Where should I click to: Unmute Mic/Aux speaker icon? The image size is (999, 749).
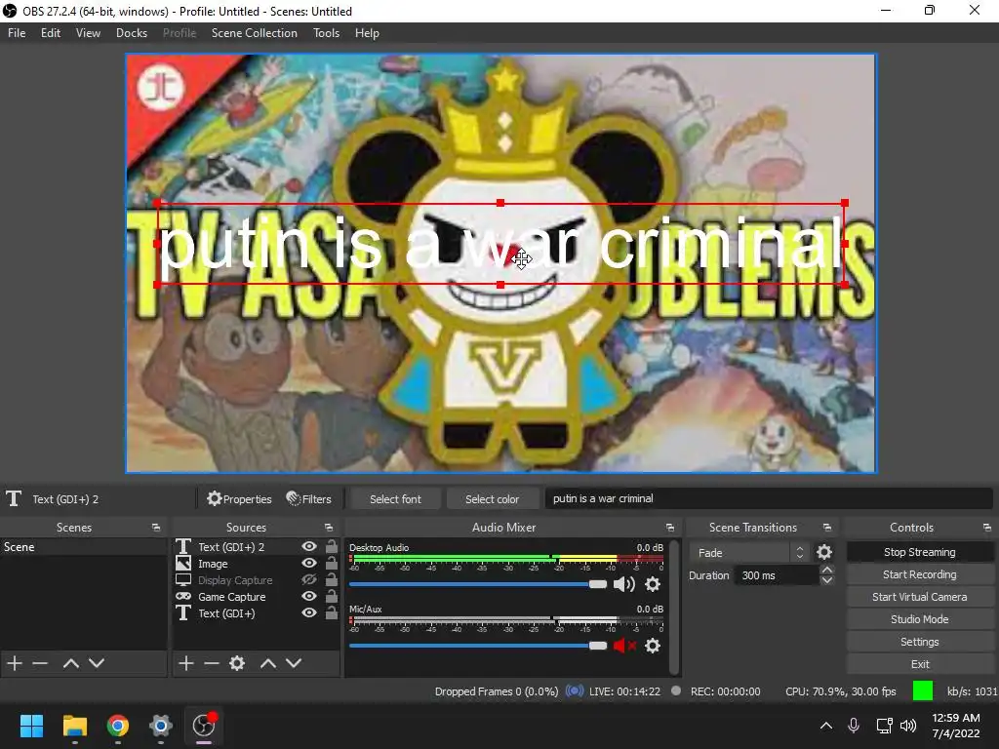(624, 646)
